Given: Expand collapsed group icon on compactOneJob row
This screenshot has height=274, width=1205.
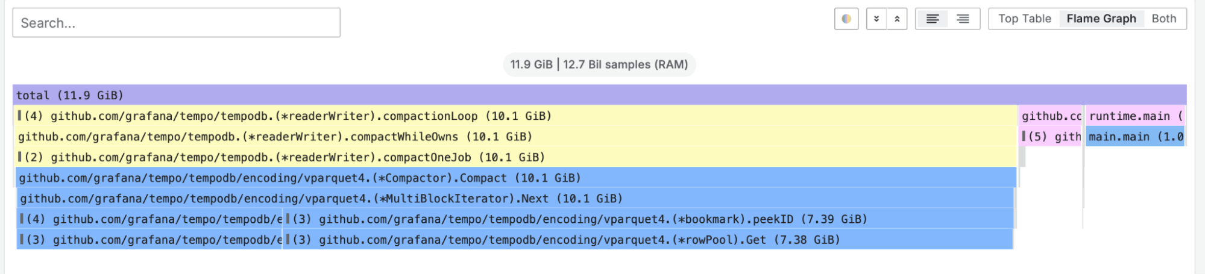Looking at the screenshot, I should pyautogui.click(x=20, y=157).
